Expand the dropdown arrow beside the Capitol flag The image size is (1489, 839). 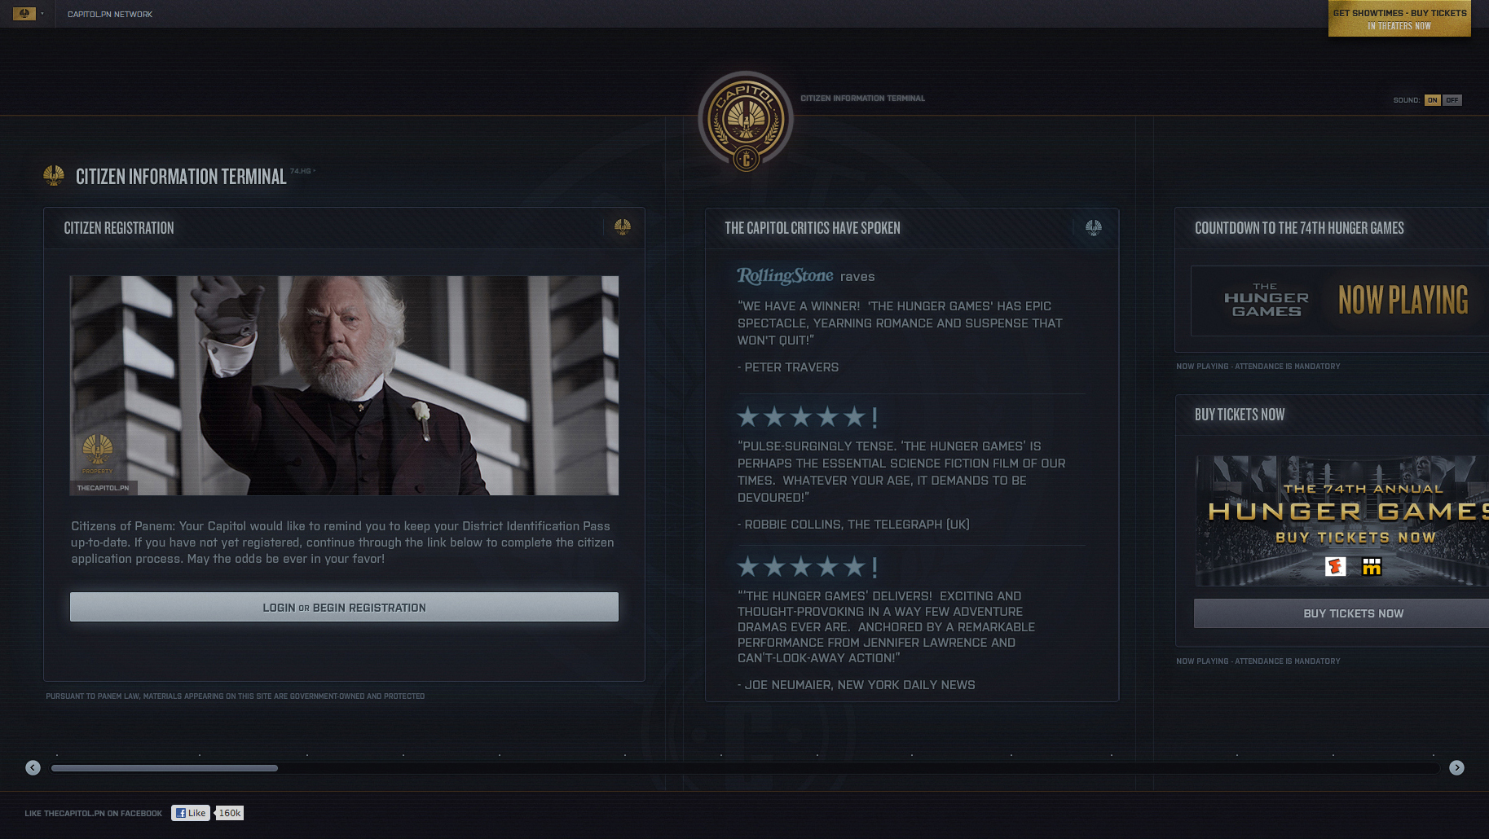42,14
